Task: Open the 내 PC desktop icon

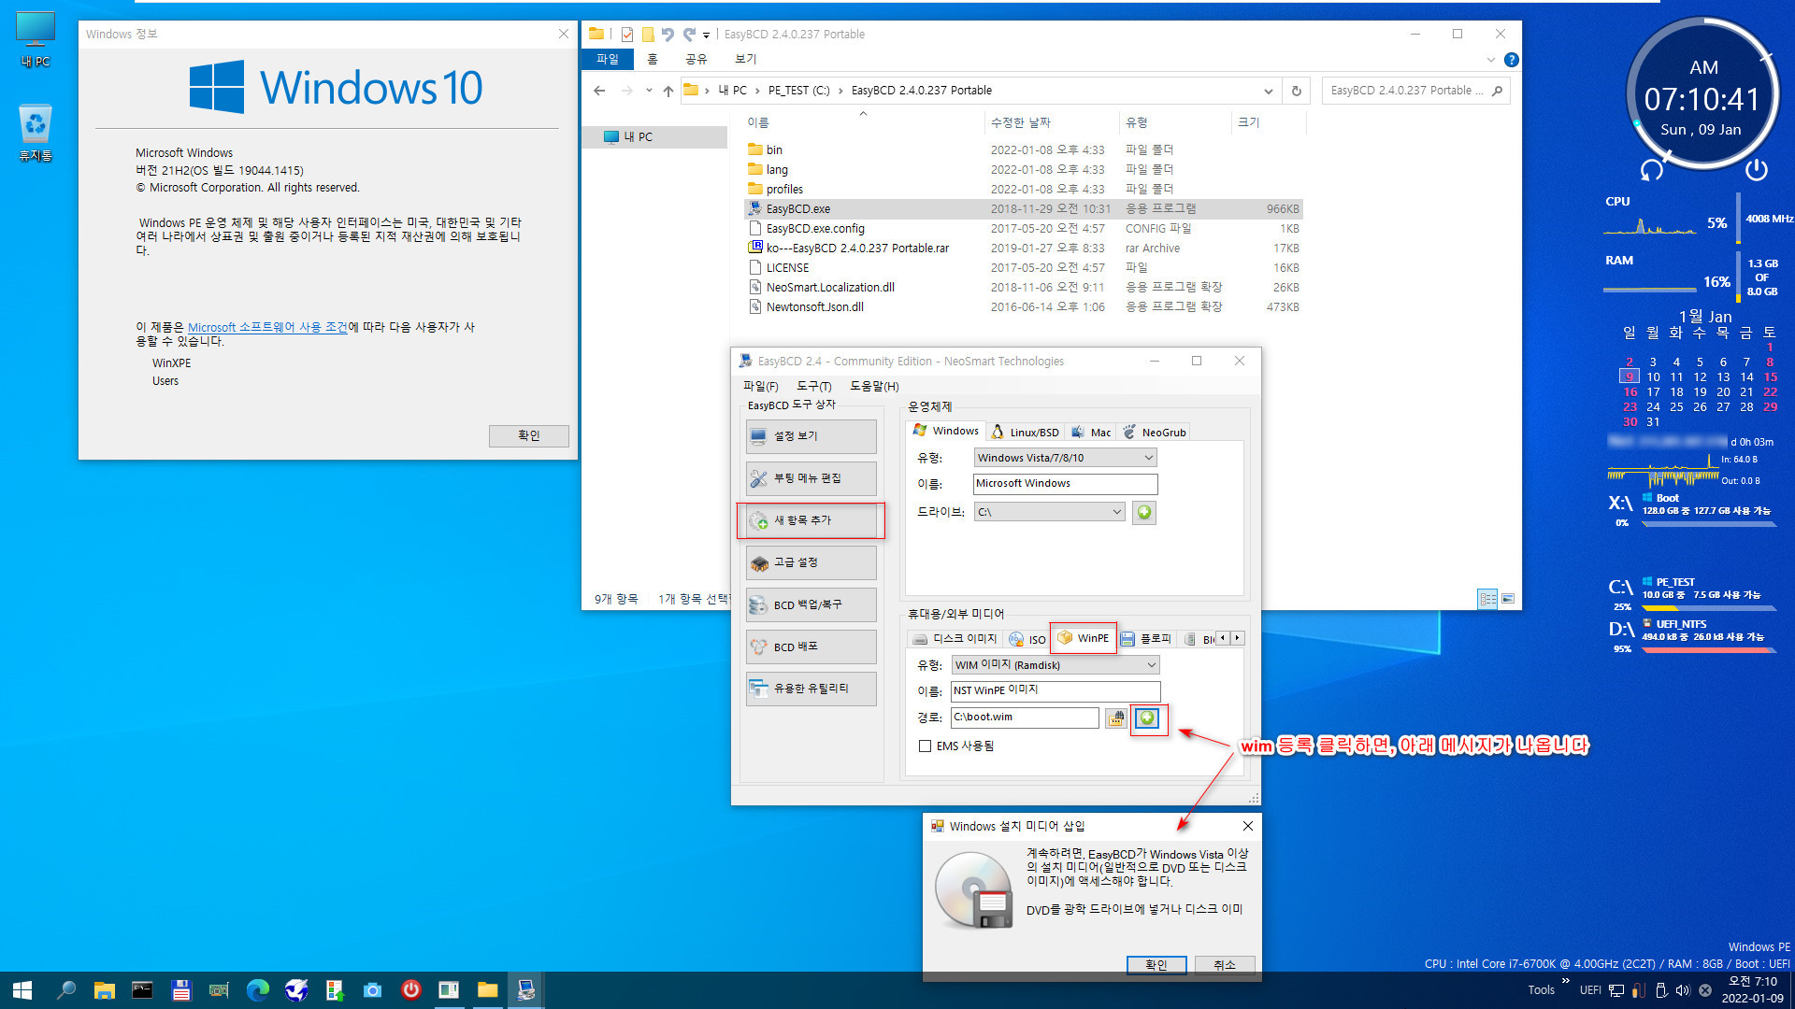Action: pyautogui.click(x=36, y=40)
